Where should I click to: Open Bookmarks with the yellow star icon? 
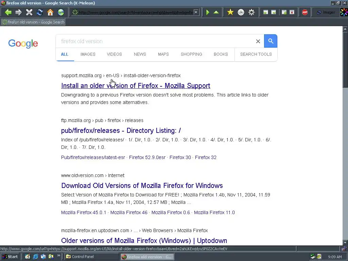[230, 12]
